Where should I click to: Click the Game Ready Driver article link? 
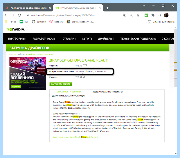[x=75, y=137]
